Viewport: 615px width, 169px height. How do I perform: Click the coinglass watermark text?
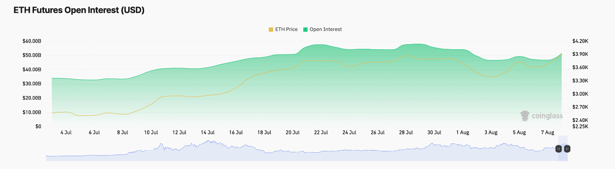pos(547,116)
